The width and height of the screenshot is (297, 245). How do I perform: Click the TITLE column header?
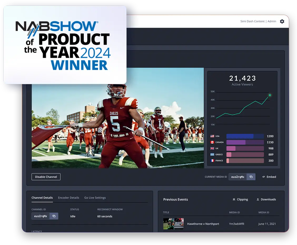(166, 212)
